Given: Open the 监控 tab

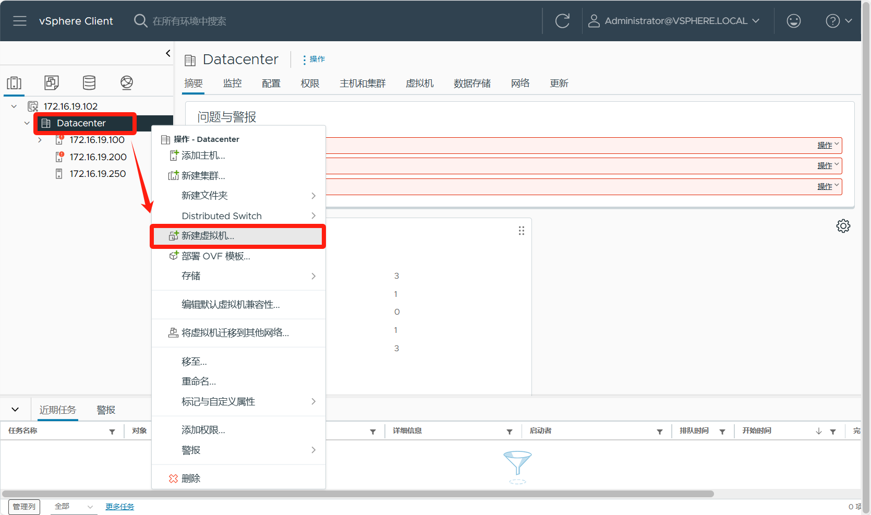Looking at the screenshot, I should pos(232,83).
